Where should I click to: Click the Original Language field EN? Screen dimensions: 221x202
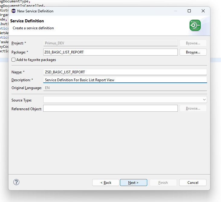125,88
